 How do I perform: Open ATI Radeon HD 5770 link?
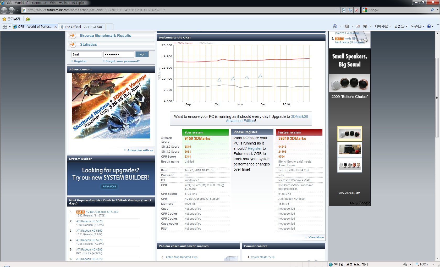point(89,240)
